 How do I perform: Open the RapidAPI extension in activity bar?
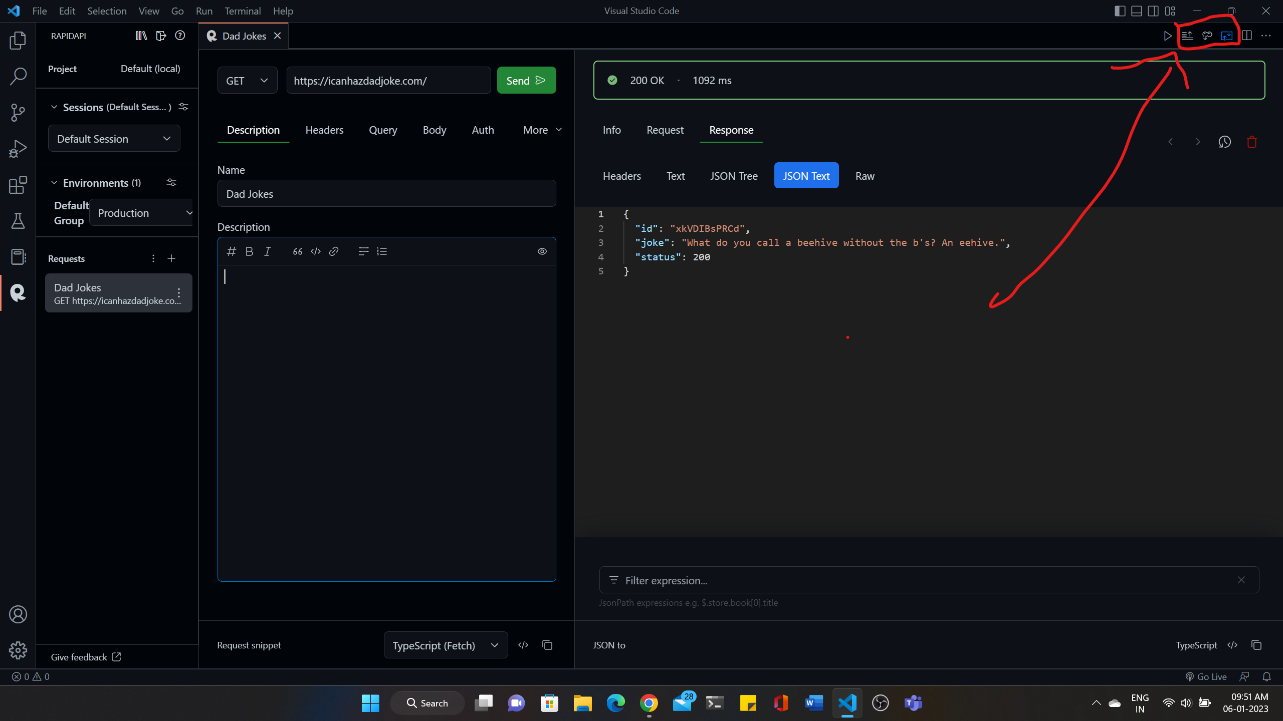coord(18,293)
